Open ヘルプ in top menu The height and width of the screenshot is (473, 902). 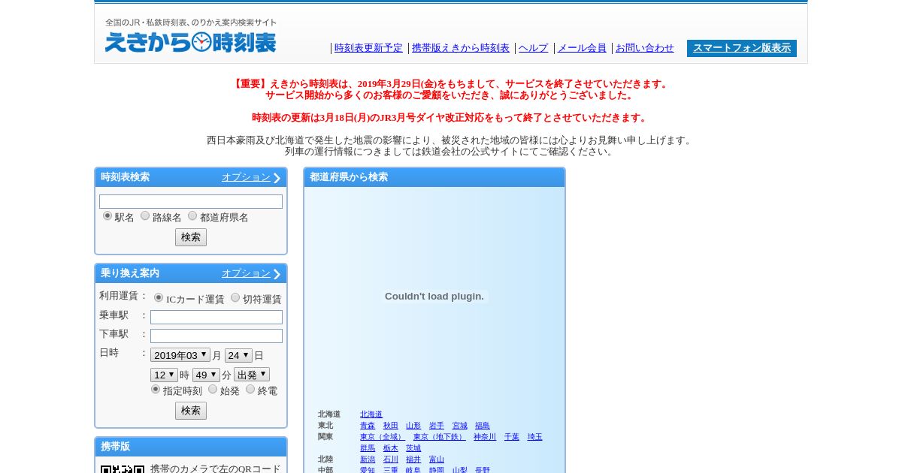(533, 48)
